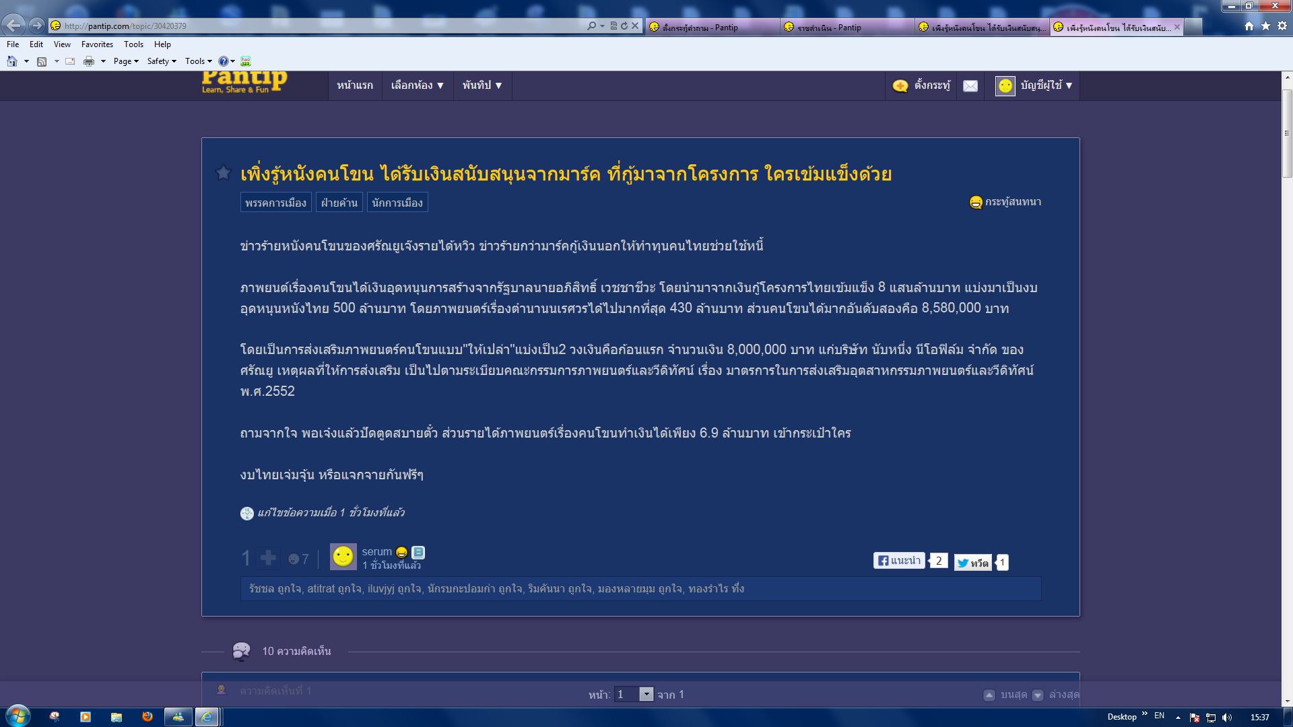Click the favorite star beside topic title
This screenshot has height=727, width=1293.
(x=223, y=173)
